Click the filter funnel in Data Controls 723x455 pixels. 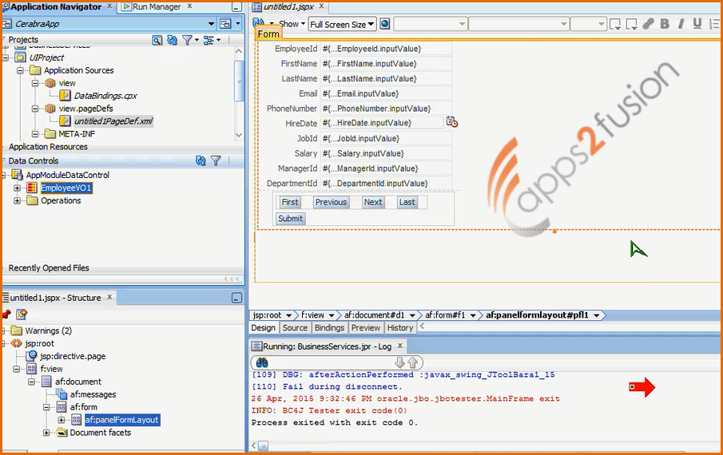(216, 160)
